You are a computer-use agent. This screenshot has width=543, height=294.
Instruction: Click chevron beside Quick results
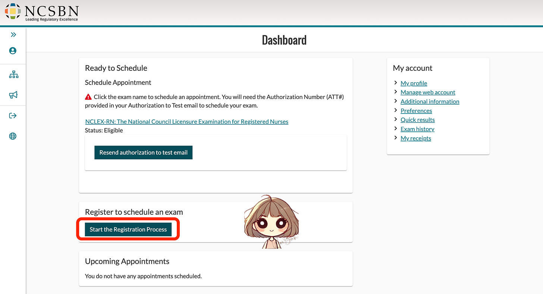pos(396,119)
